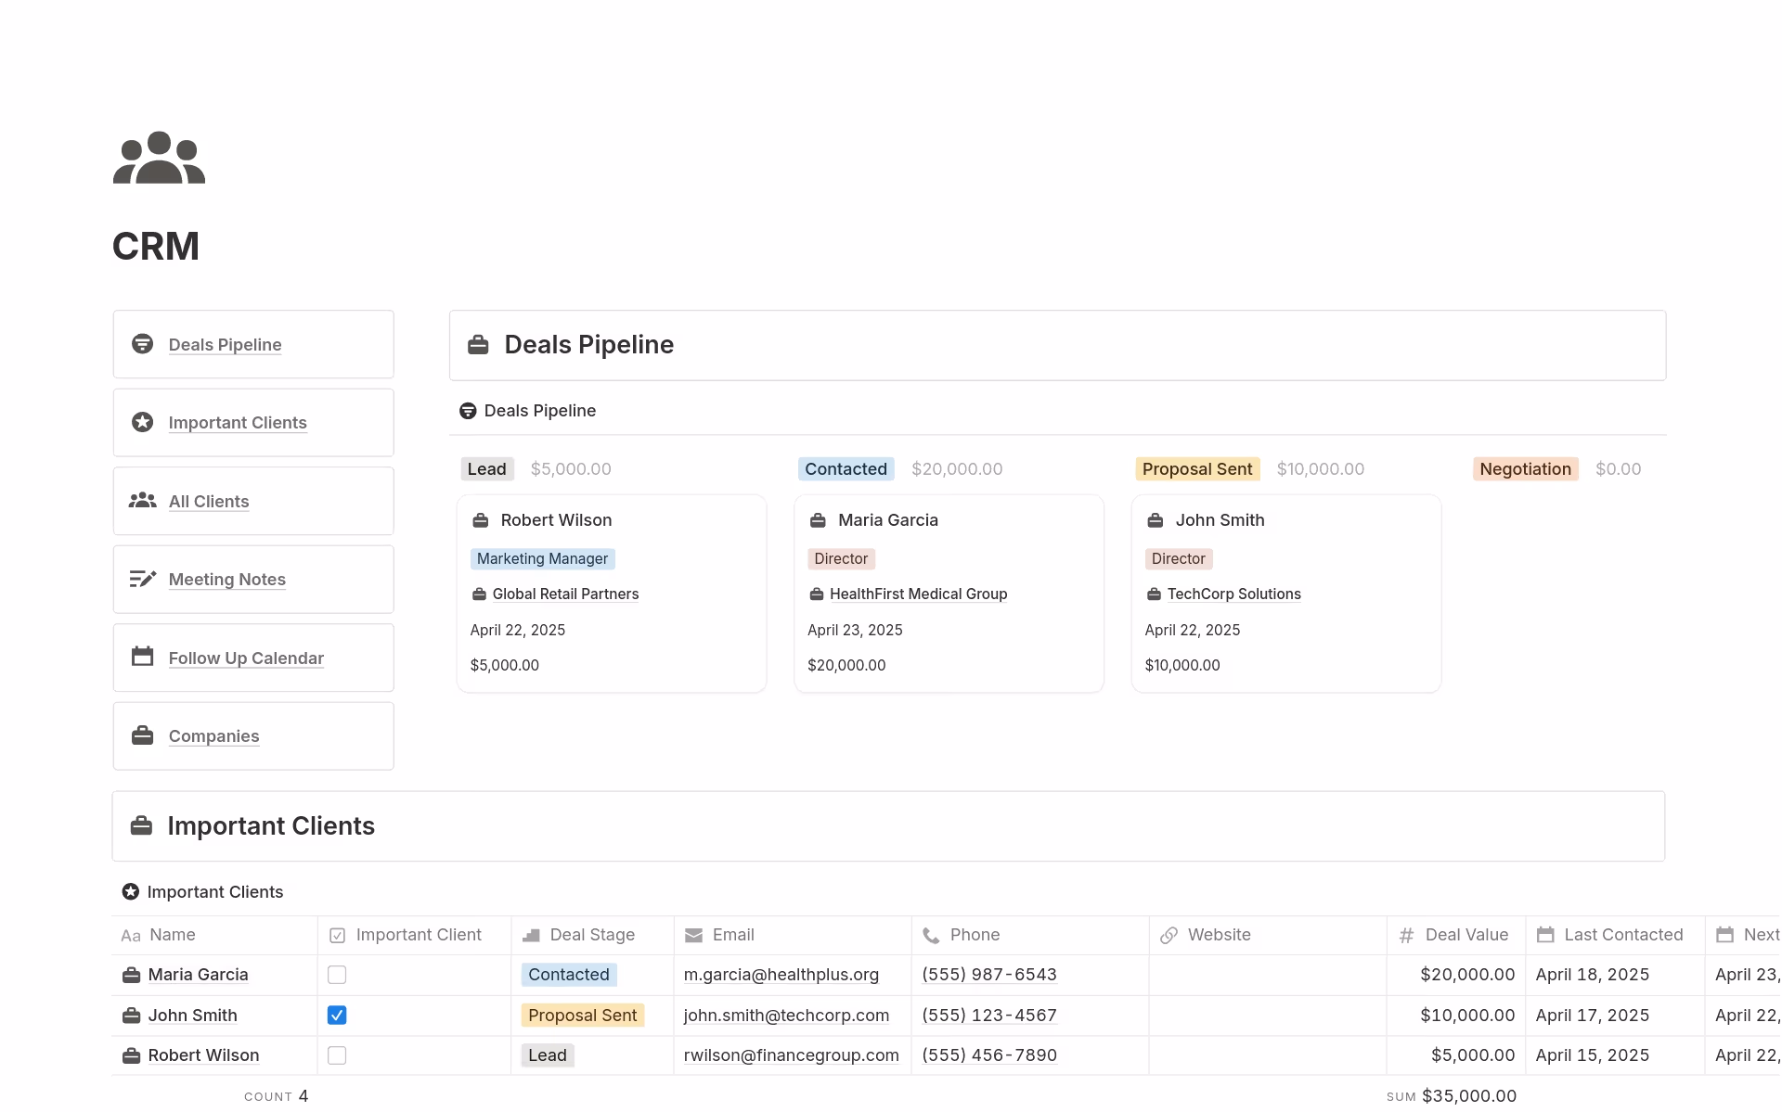Open the Robert Wilson deal card
The image size is (1782, 1112).
click(x=555, y=520)
